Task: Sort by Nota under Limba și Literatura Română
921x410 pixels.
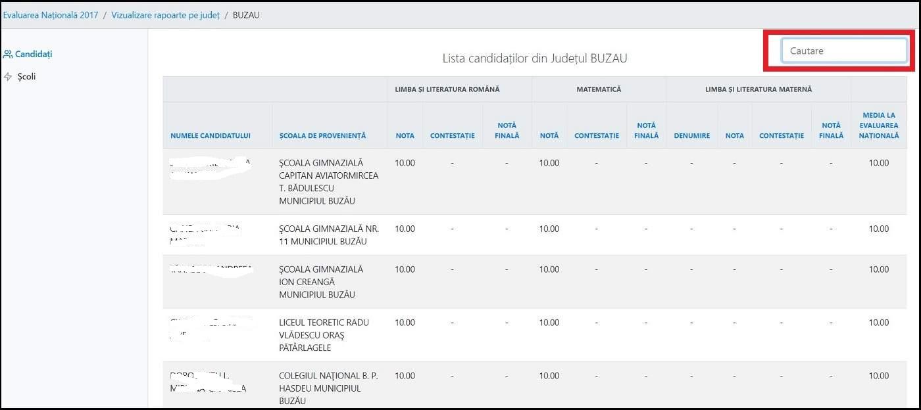Action: [x=405, y=136]
